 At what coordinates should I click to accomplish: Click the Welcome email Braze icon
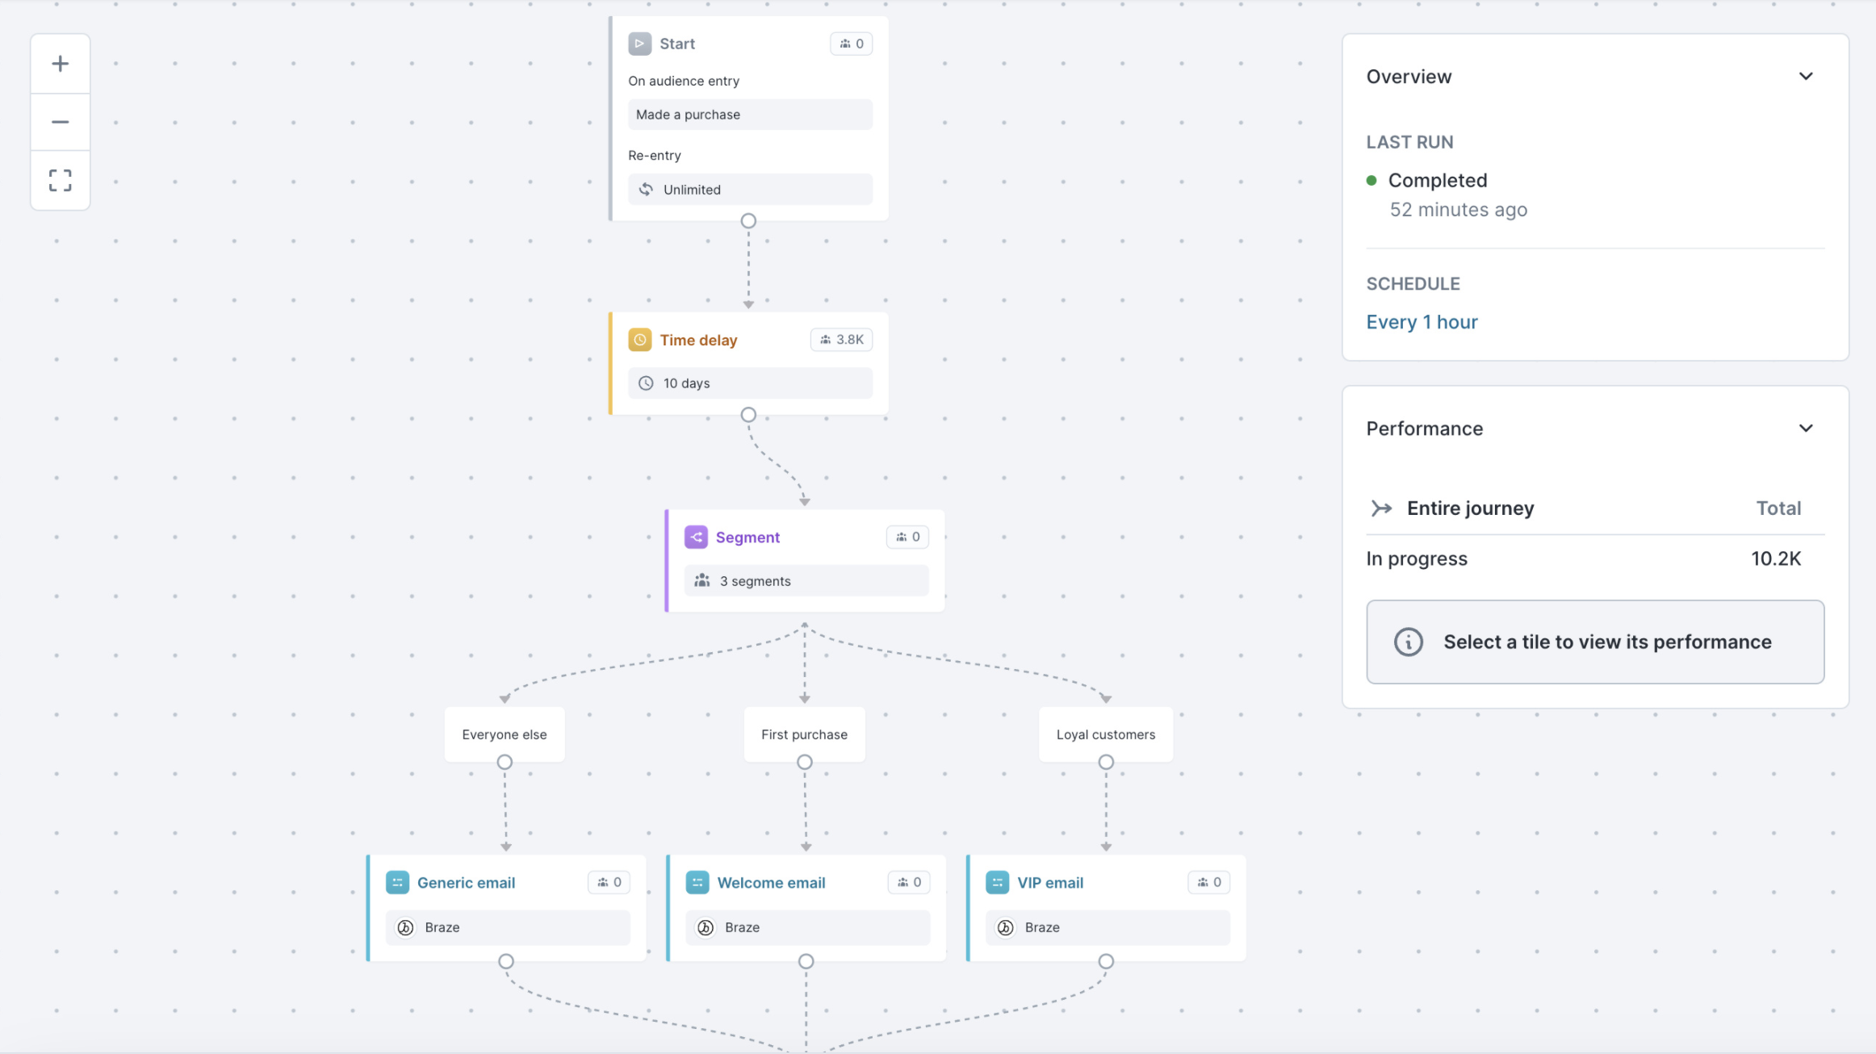(x=706, y=926)
